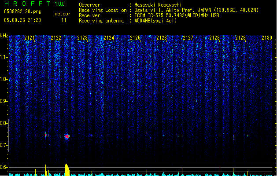Click the observer name Masayuki Kobayashi
Viewport: 277px width, 176px height.
click(x=158, y=5)
